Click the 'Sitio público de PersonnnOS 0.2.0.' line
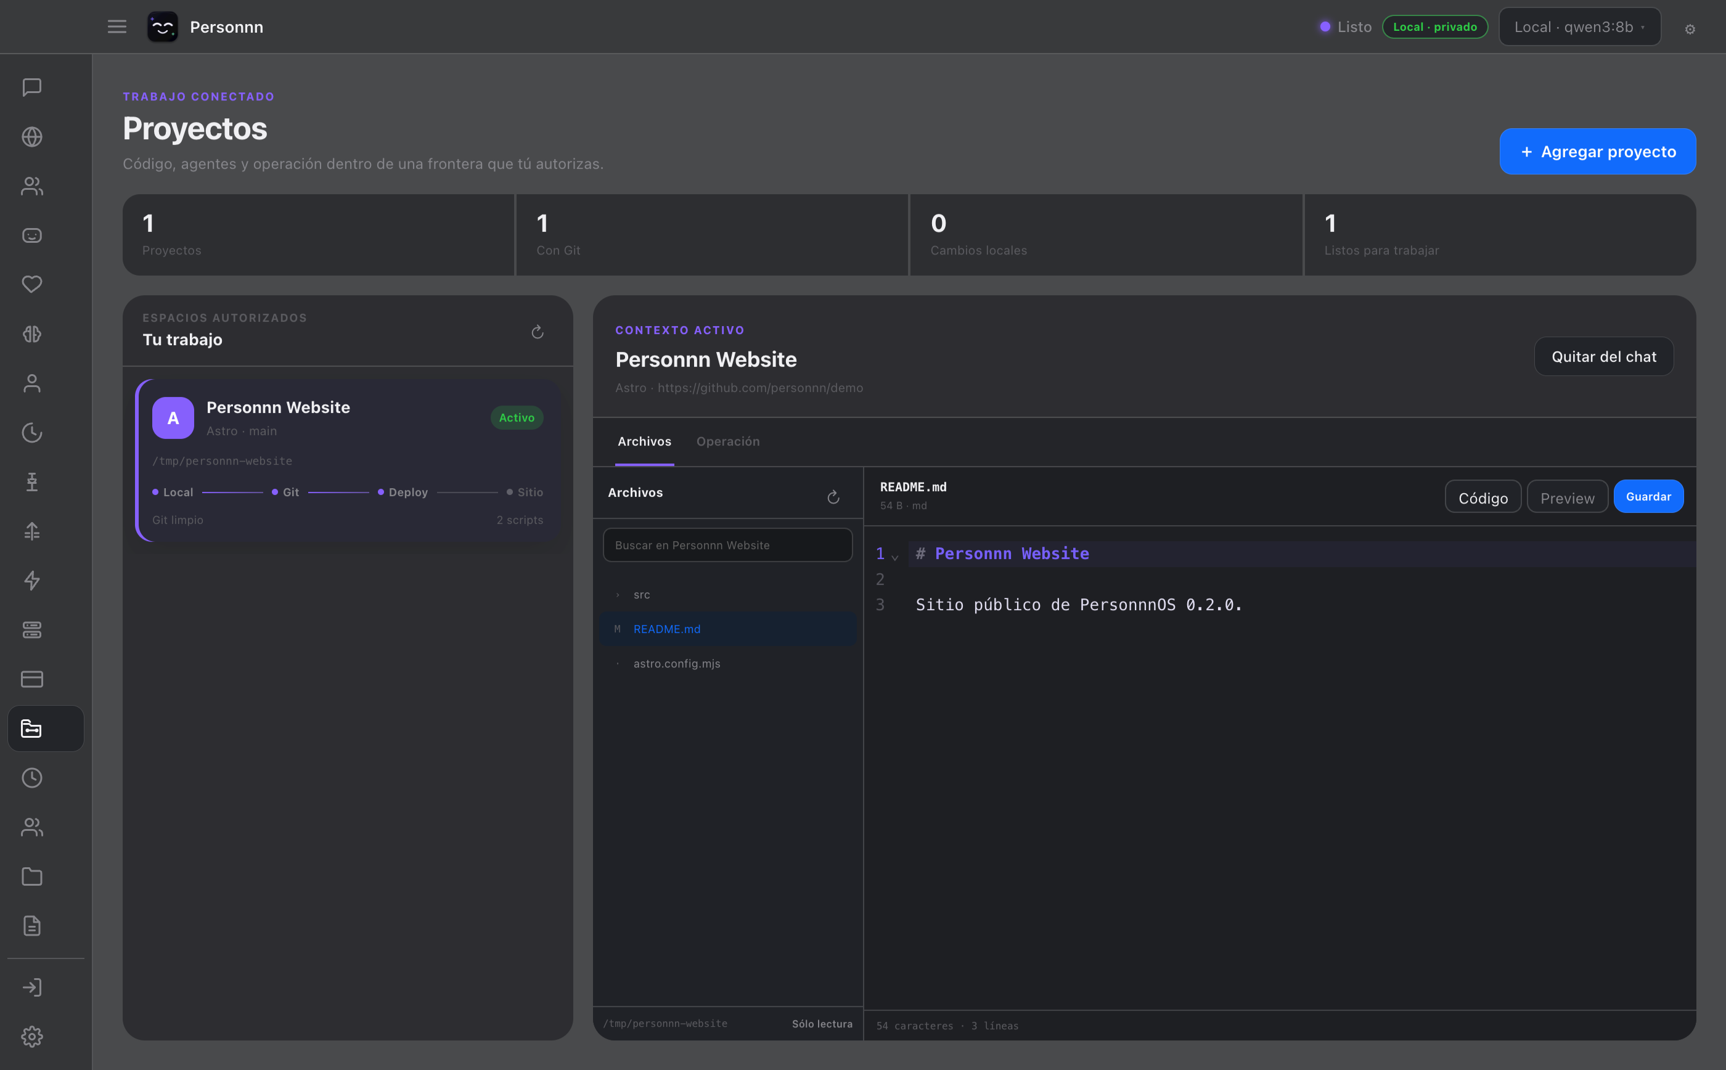Image resolution: width=1726 pixels, height=1070 pixels. point(1079,605)
